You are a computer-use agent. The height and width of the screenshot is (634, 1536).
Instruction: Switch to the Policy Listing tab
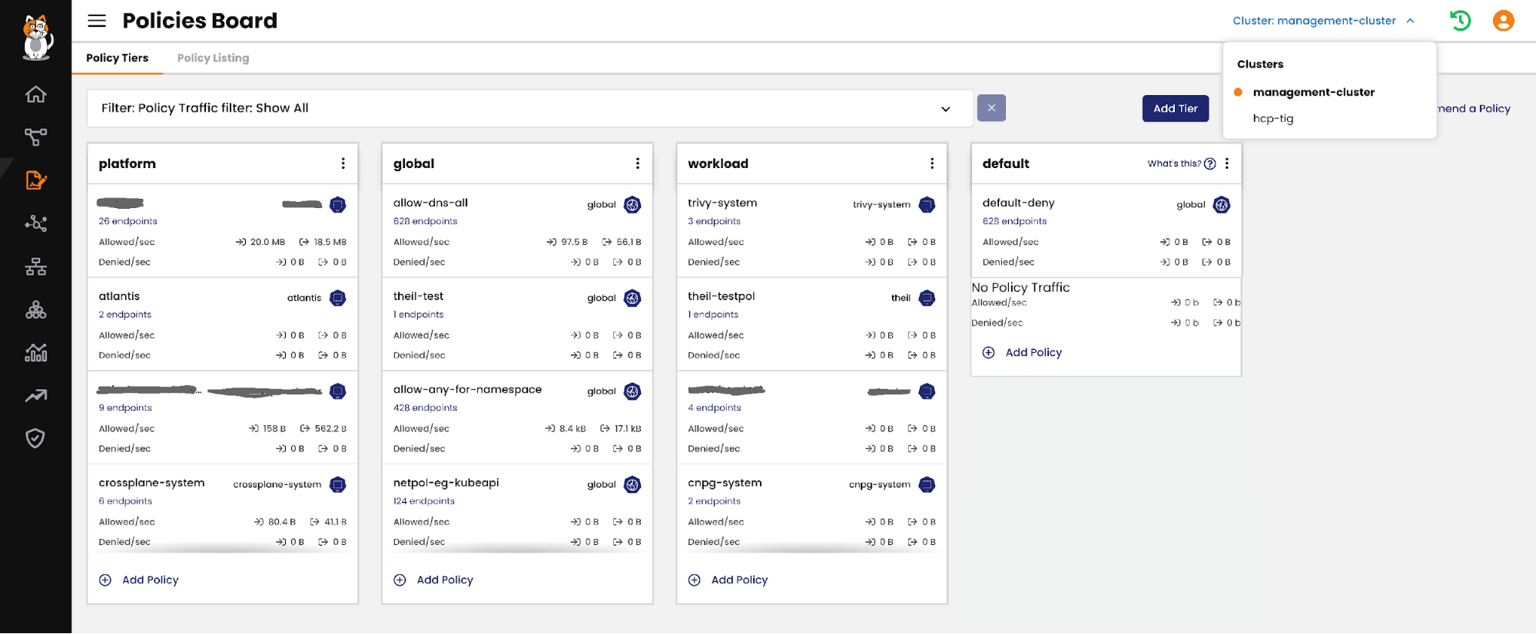(x=213, y=58)
